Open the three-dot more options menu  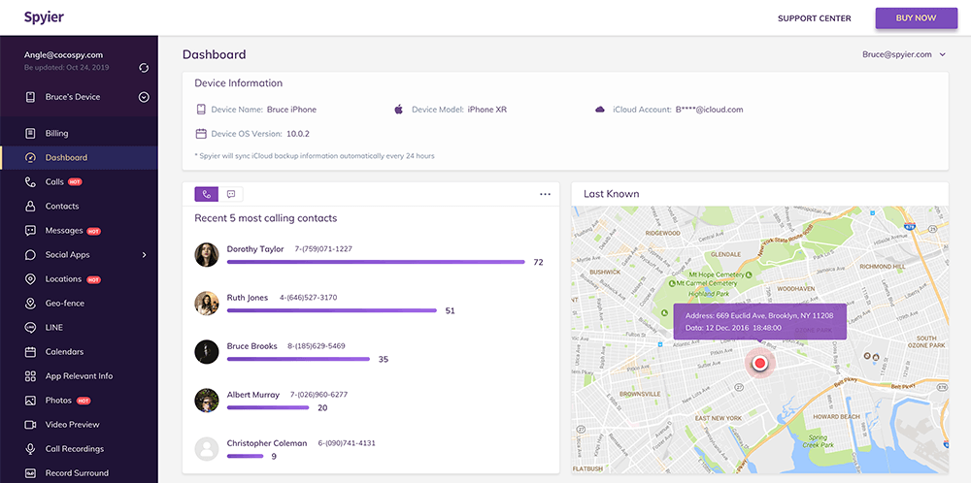(x=545, y=194)
